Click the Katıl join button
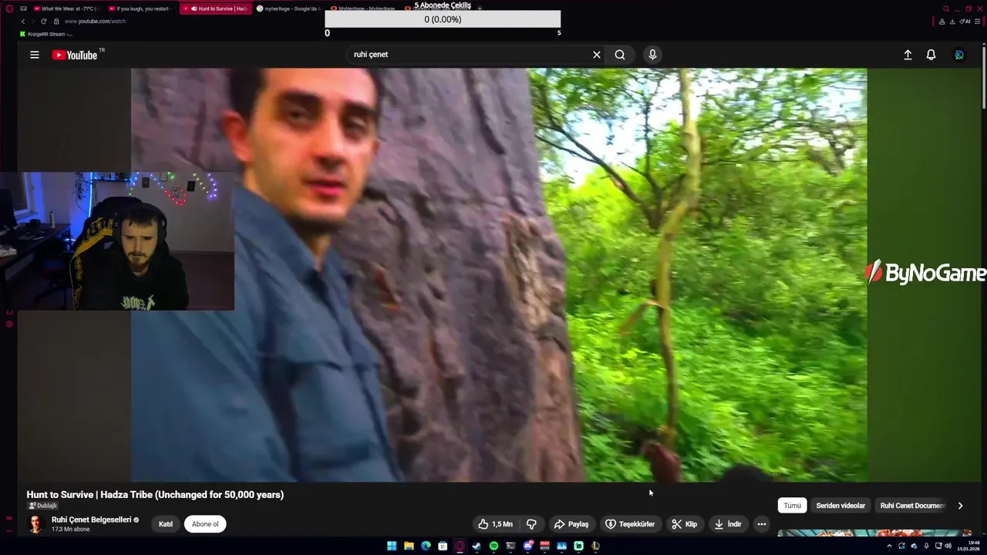Viewport: 987px width, 555px height. [166, 524]
